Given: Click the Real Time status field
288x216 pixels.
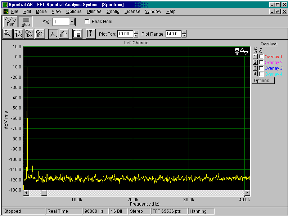Looking at the screenshot, I should pos(64,211).
